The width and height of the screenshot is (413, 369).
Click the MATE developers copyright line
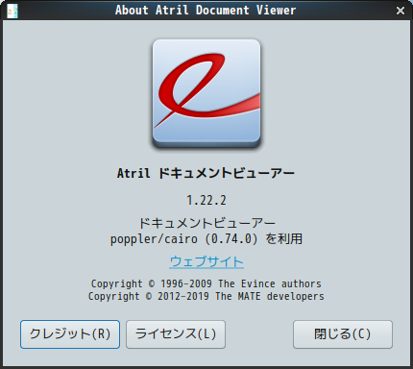point(206,296)
